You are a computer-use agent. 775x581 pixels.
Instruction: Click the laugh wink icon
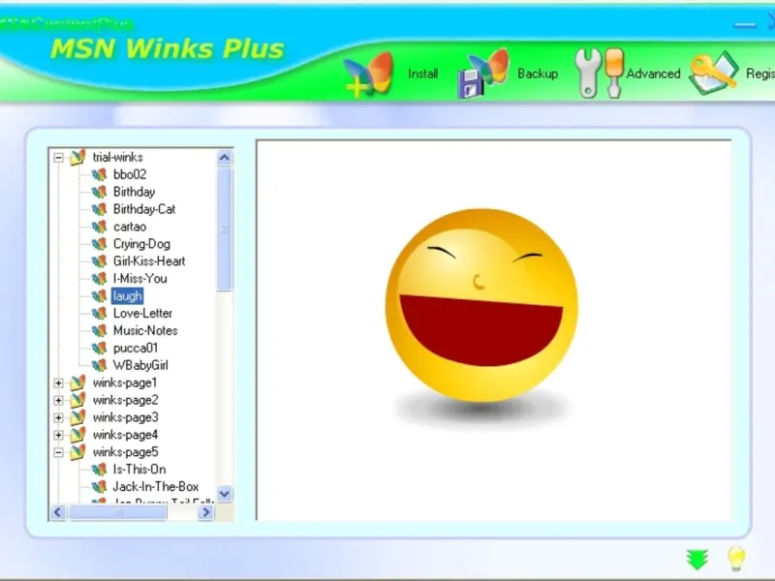[100, 296]
